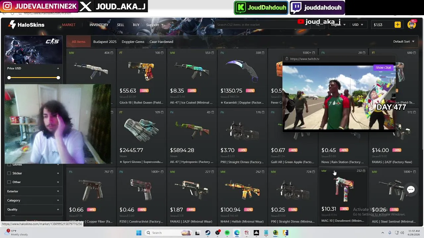The image size is (424, 238).
Task: Select the Budapest 2025 tab
Action: pyautogui.click(x=105, y=42)
